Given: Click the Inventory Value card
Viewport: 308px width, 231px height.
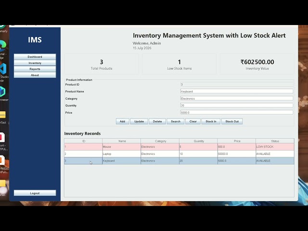Looking at the screenshot, I should [257, 64].
